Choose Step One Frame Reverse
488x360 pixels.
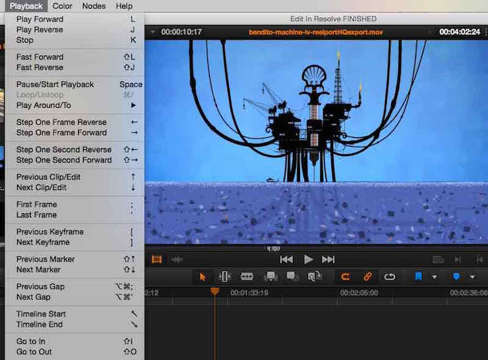74,122
